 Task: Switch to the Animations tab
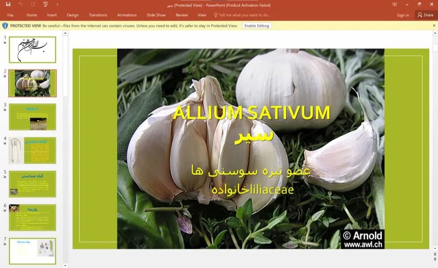[127, 15]
